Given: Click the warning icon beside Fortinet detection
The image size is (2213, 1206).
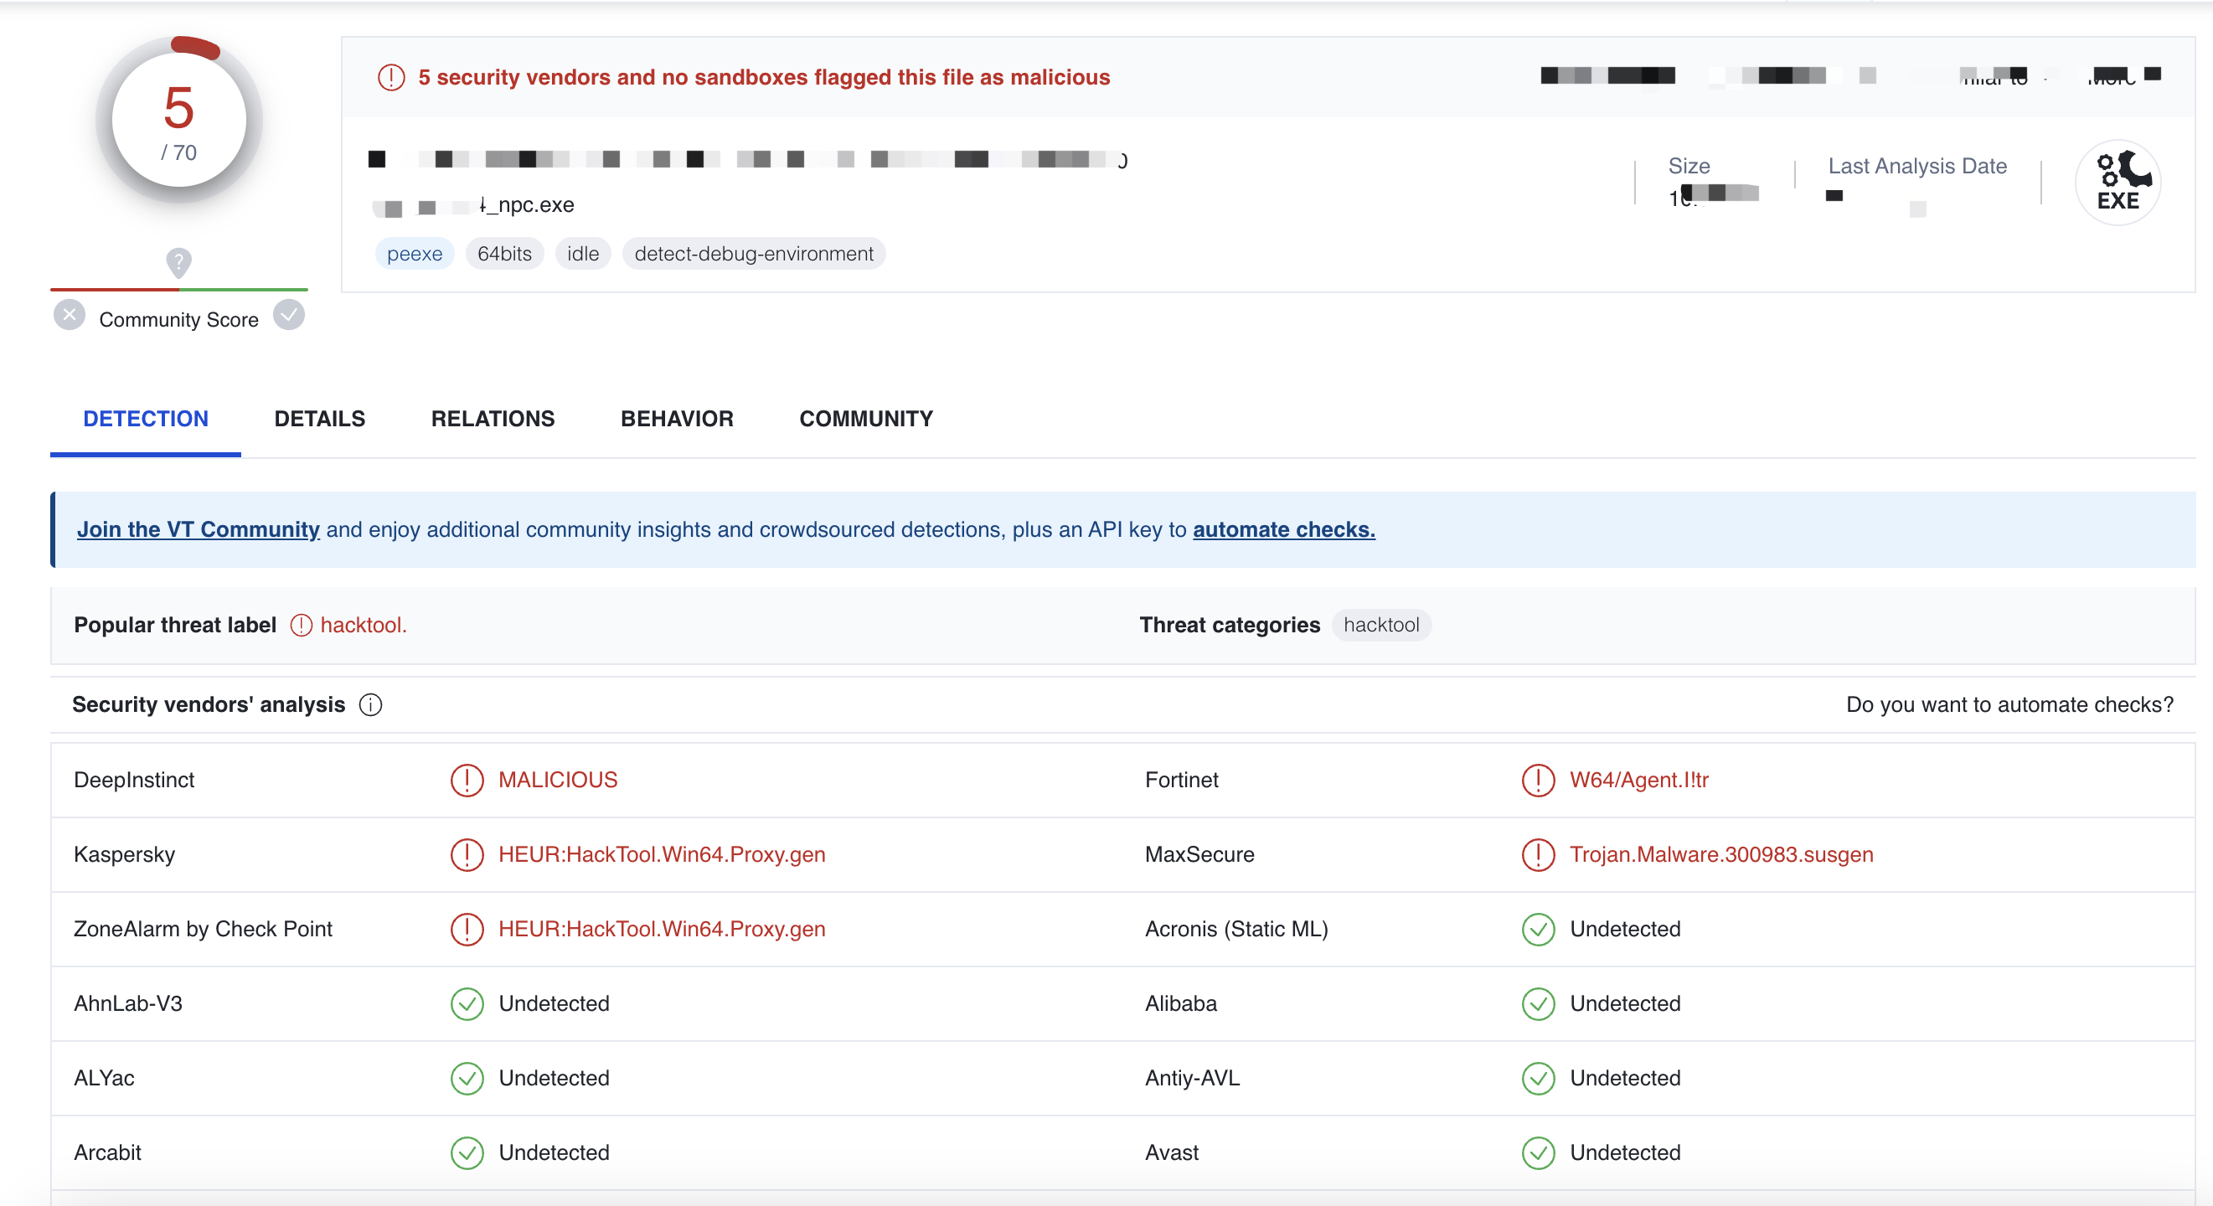Looking at the screenshot, I should click(x=1538, y=780).
